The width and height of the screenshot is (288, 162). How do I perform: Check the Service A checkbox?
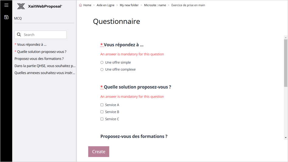pos(102,105)
